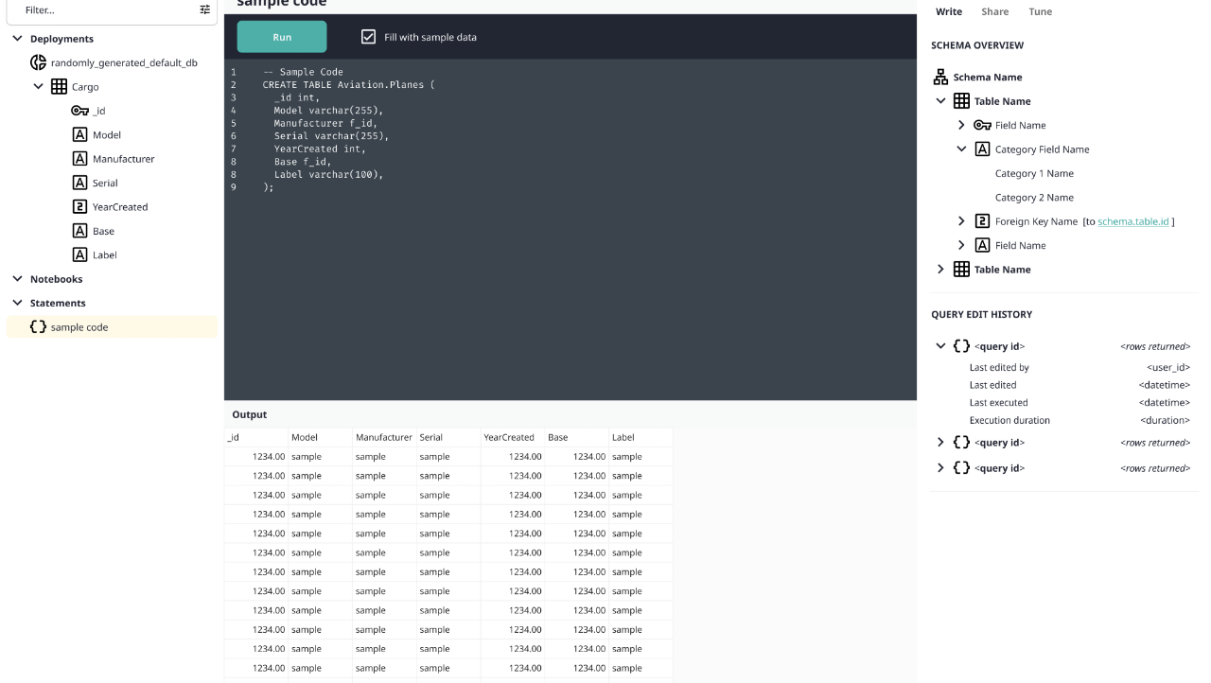Click the Base column header in Output

tap(576, 437)
